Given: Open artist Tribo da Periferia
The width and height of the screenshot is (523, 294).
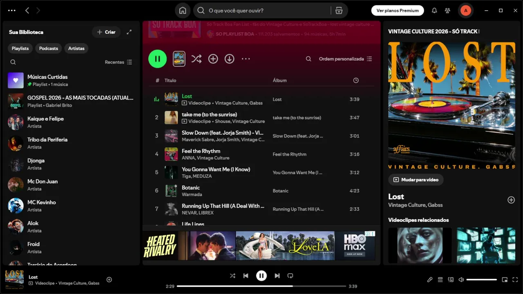Looking at the screenshot, I should 72,143.
